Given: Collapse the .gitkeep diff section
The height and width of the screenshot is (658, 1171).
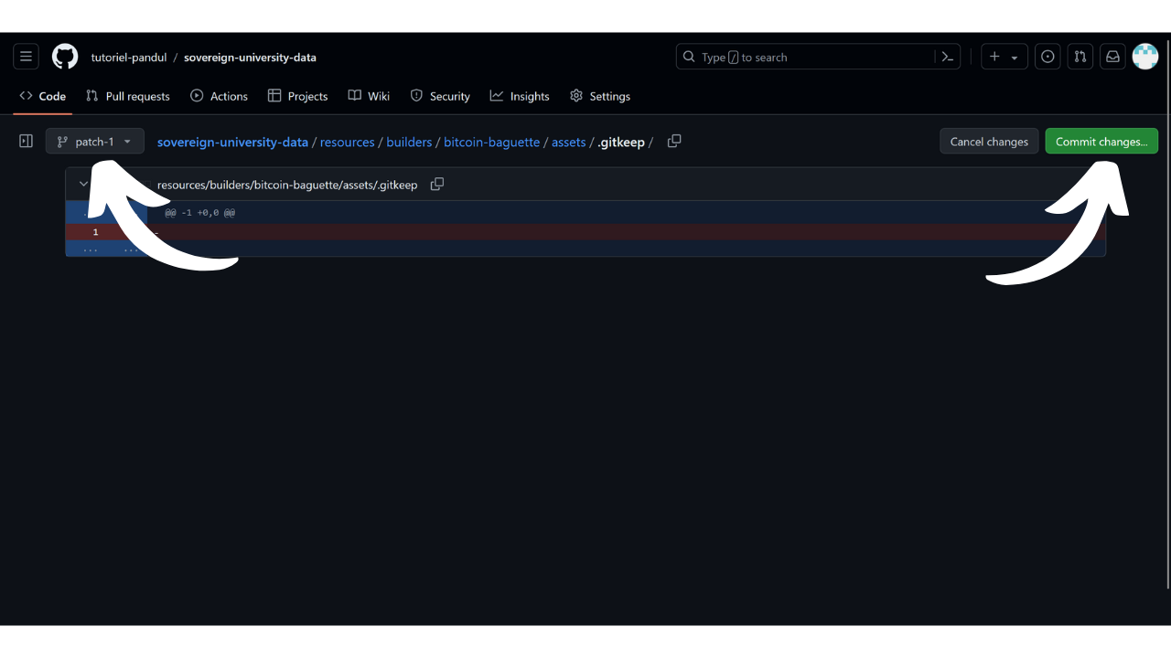Looking at the screenshot, I should 83,185.
